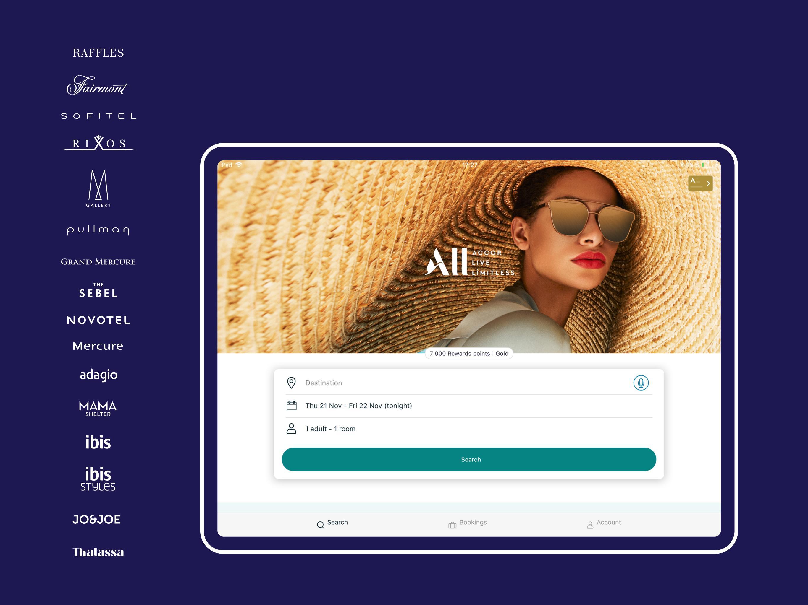
Task: Select The Sebel logo
Action: (98, 290)
